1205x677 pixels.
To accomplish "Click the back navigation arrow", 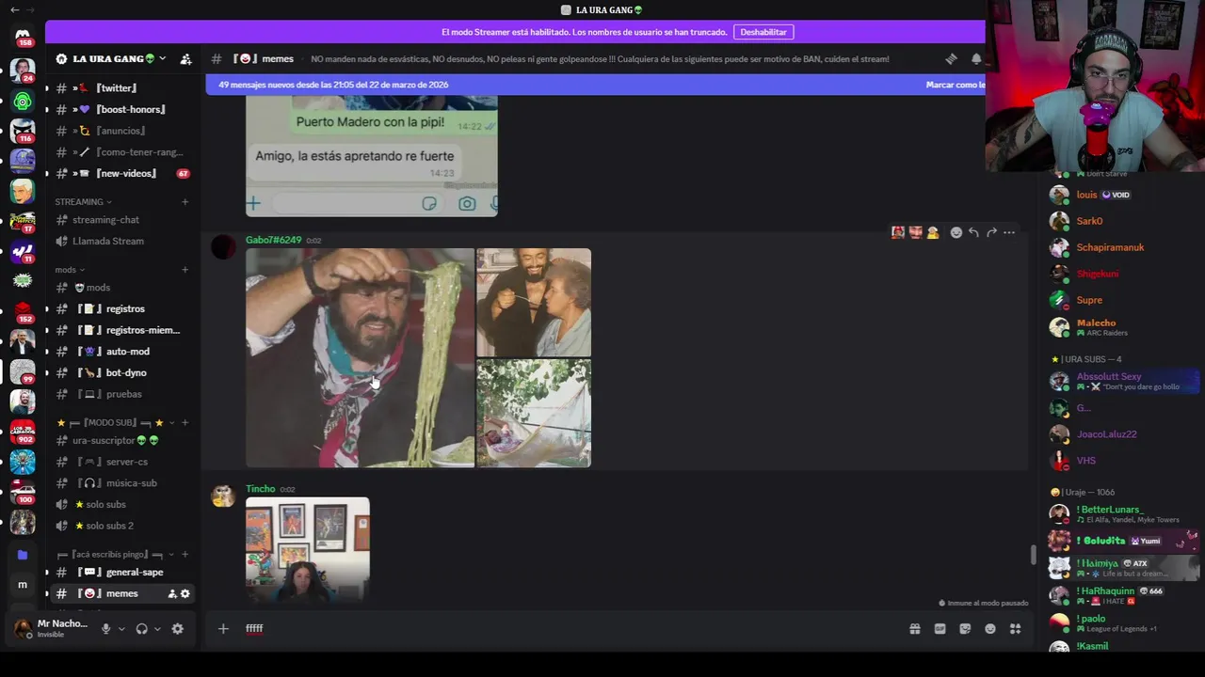I will coord(14,9).
